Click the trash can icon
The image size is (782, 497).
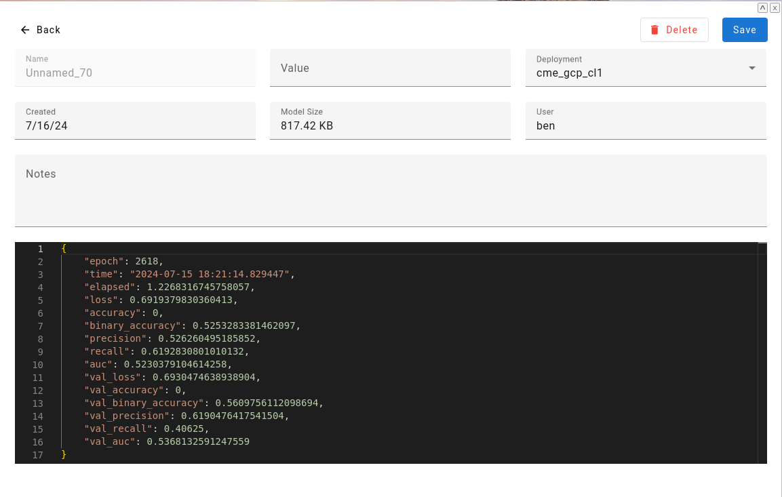tap(654, 30)
